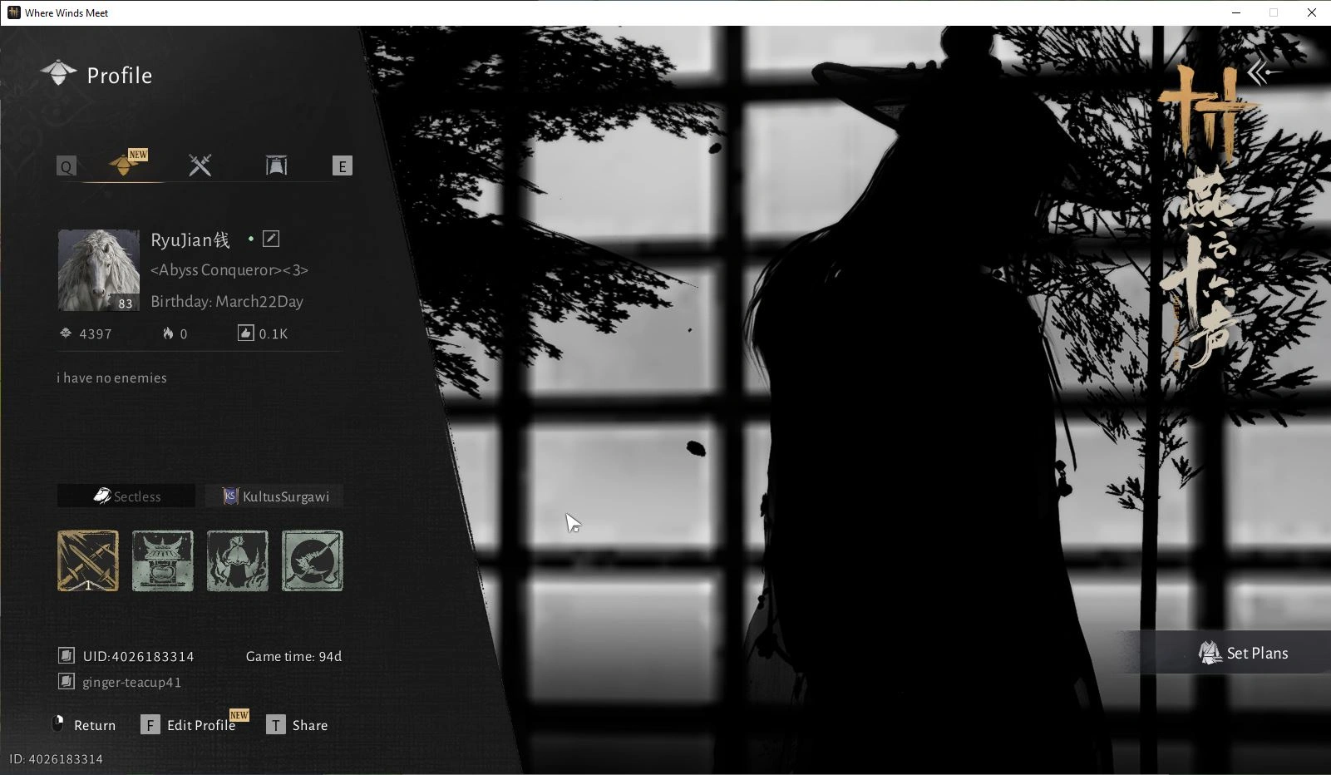The height and width of the screenshot is (775, 1331).
Task: Click the flame icon beside 0
Action: click(x=168, y=333)
